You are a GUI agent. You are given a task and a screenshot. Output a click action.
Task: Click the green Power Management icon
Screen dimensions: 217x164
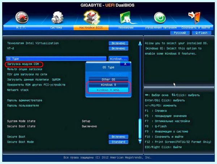[160, 18]
